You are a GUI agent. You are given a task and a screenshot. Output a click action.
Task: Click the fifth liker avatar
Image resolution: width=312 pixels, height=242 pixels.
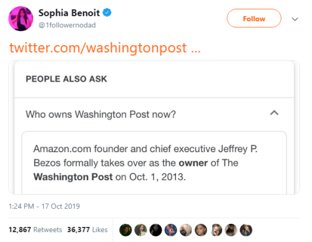[186, 230]
